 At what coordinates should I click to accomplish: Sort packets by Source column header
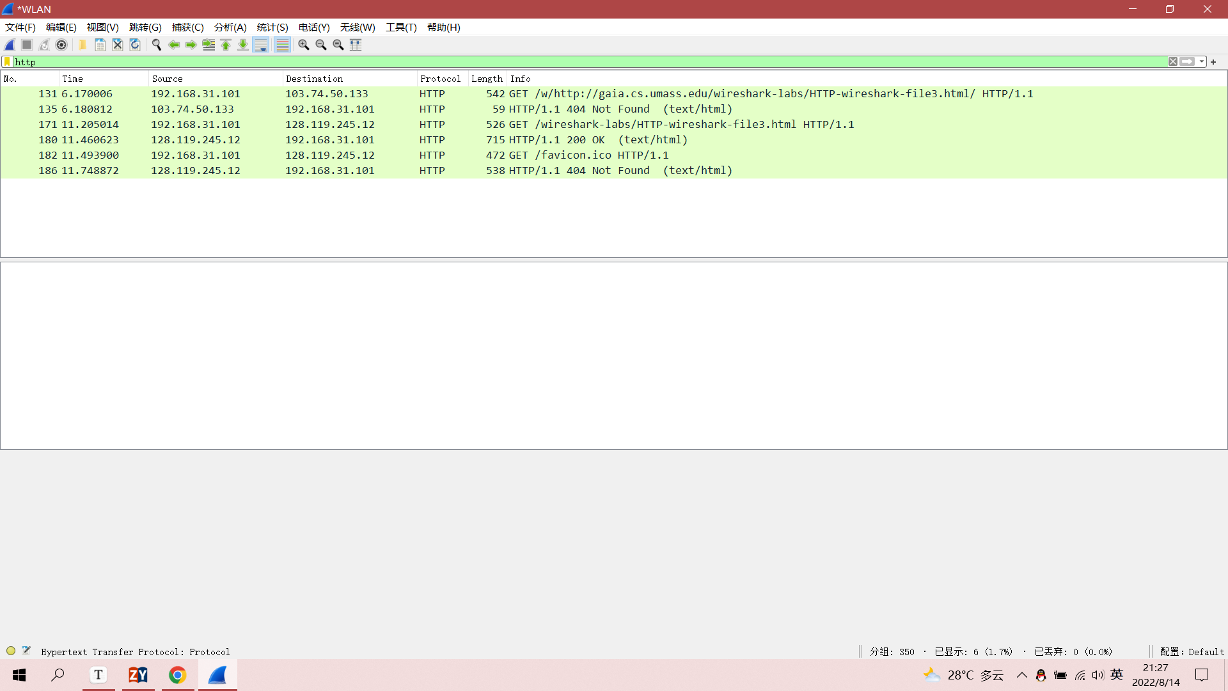[x=216, y=79]
